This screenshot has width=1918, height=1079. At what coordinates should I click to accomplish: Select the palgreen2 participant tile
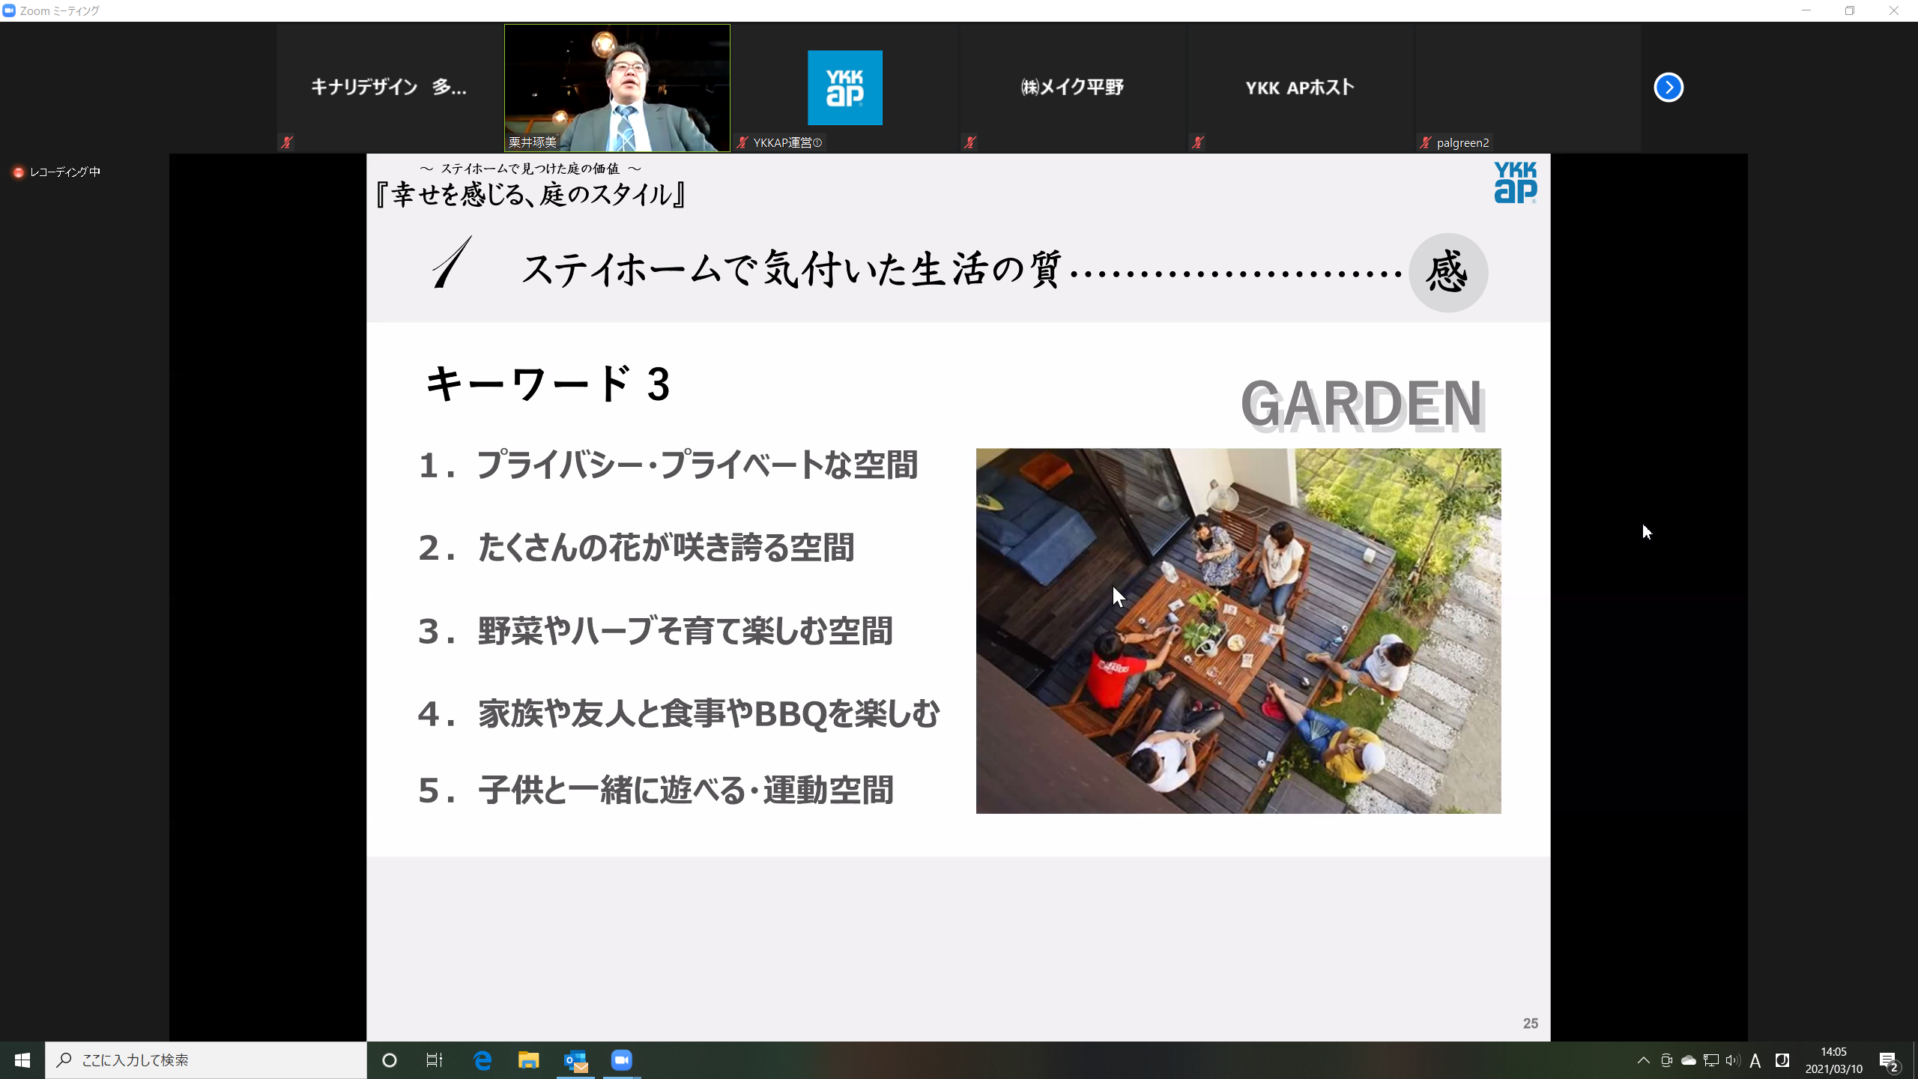point(1528,88)
